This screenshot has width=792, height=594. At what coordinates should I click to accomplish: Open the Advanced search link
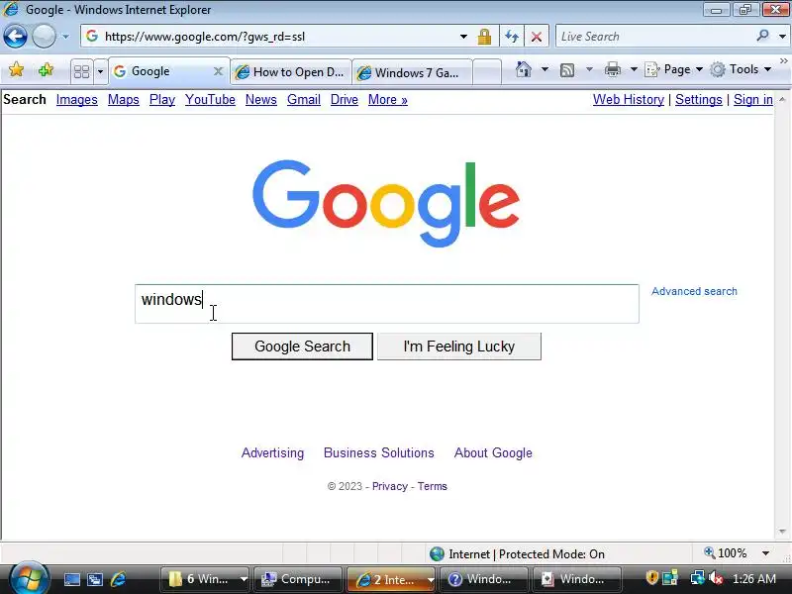[694, 291]
